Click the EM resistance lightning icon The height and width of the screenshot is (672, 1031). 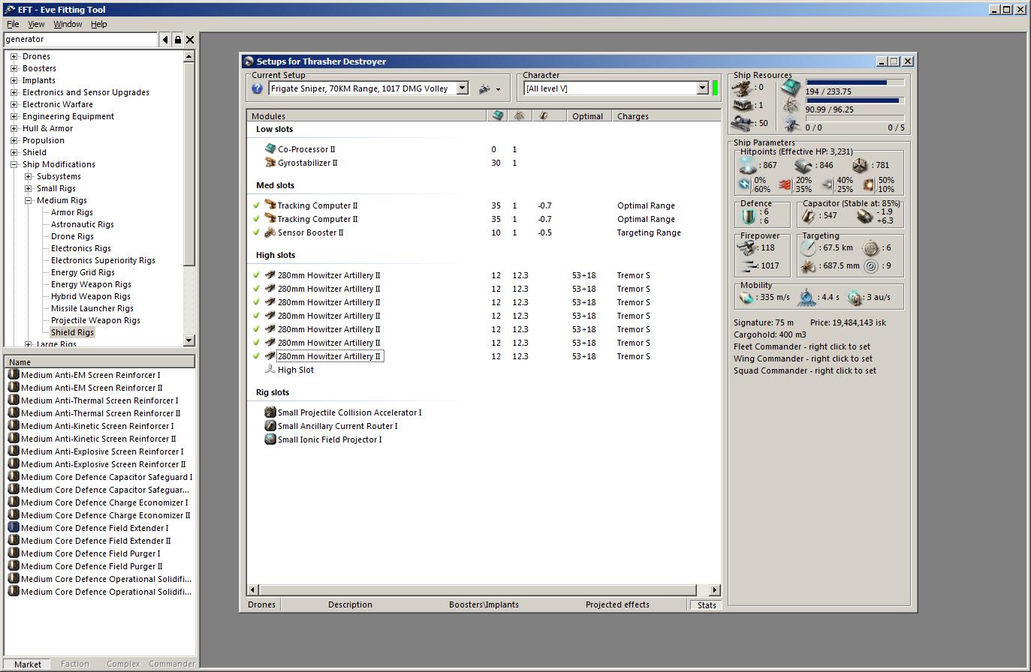(x=745, y=184)
